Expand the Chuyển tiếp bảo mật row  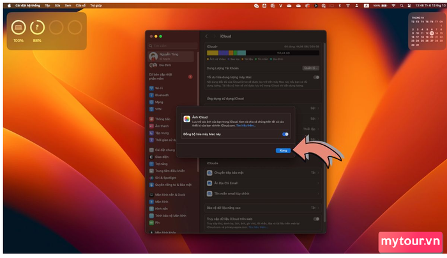click(262, 173)
